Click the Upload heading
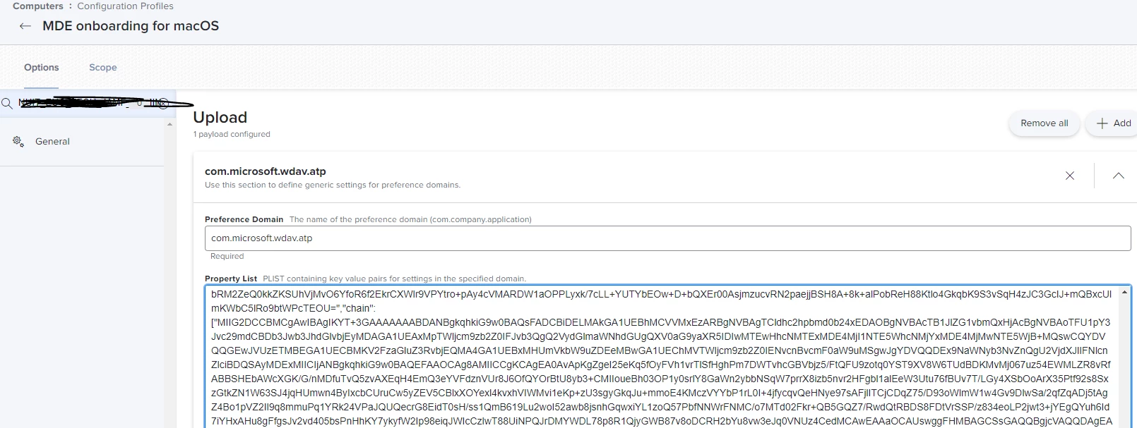Viewport: 1137px width, 428px height. tap(220, 117)
